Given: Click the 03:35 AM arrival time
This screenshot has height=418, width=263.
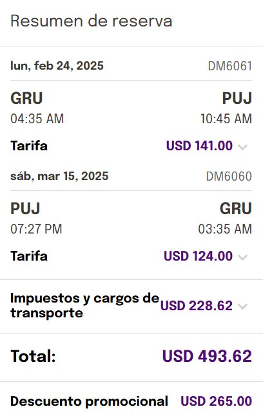Looking at the screenshot, I should click(225, 229).
